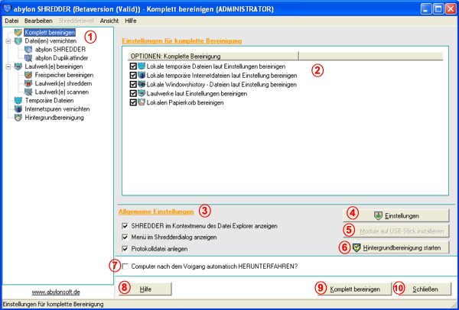Select the Komplett bereinigen shield icon in tree
The width and height of the screenshot is (459, 310).
18,32
